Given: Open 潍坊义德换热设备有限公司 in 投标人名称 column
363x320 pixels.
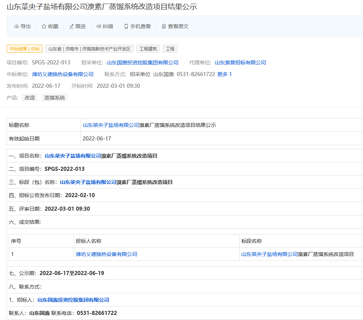Looking at the screenshot, I should click(x=106, y=254).
